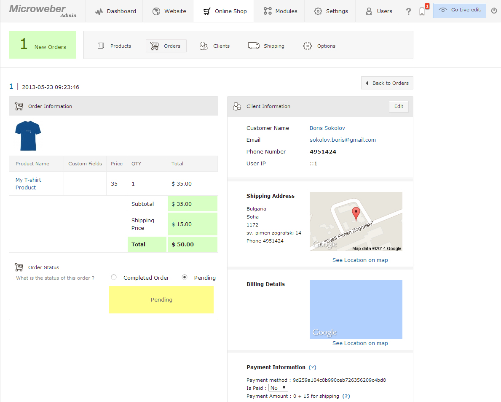Image resolution: width=501 pixels, height=402 pixels.
Task: Select the Completed Order radio button
Action: pyautogui.click(x=114, y=277)
